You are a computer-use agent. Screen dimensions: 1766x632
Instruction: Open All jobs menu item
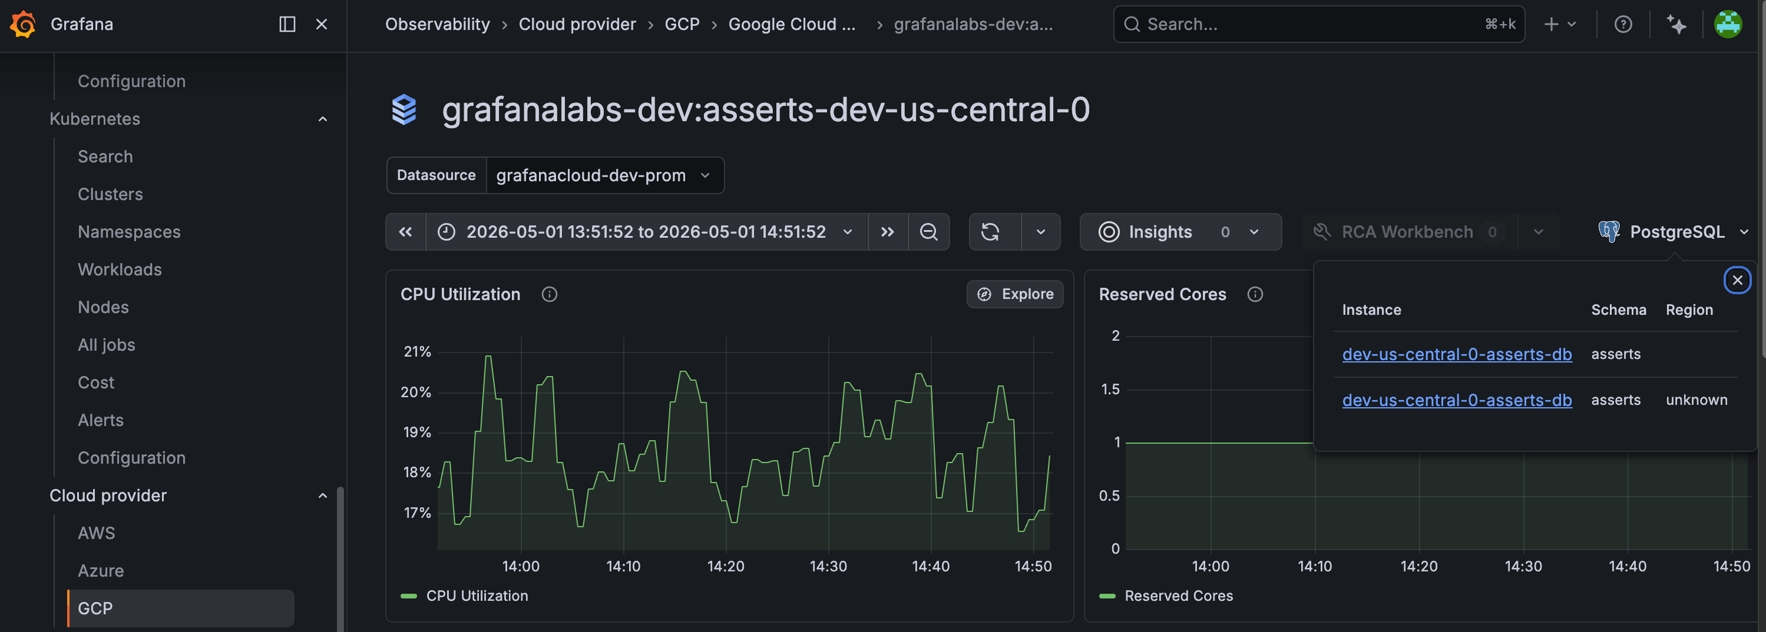click(106, 345)
